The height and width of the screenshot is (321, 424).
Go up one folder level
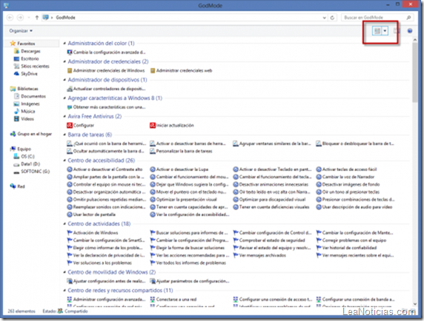click(37, 18)
